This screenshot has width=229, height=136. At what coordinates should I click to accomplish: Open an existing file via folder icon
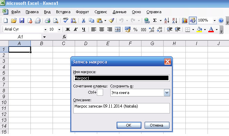tap(14, 20)
